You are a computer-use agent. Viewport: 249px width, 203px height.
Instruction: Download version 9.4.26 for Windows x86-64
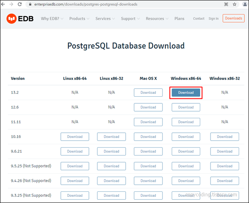click(186, 181)
